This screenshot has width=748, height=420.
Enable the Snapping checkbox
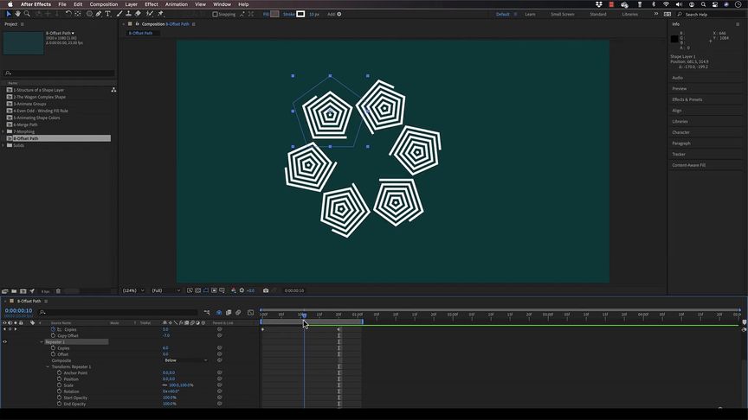tap(216, 14)
